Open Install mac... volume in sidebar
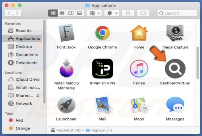This screenshot has width=202, height=136. tap(22, 88)
